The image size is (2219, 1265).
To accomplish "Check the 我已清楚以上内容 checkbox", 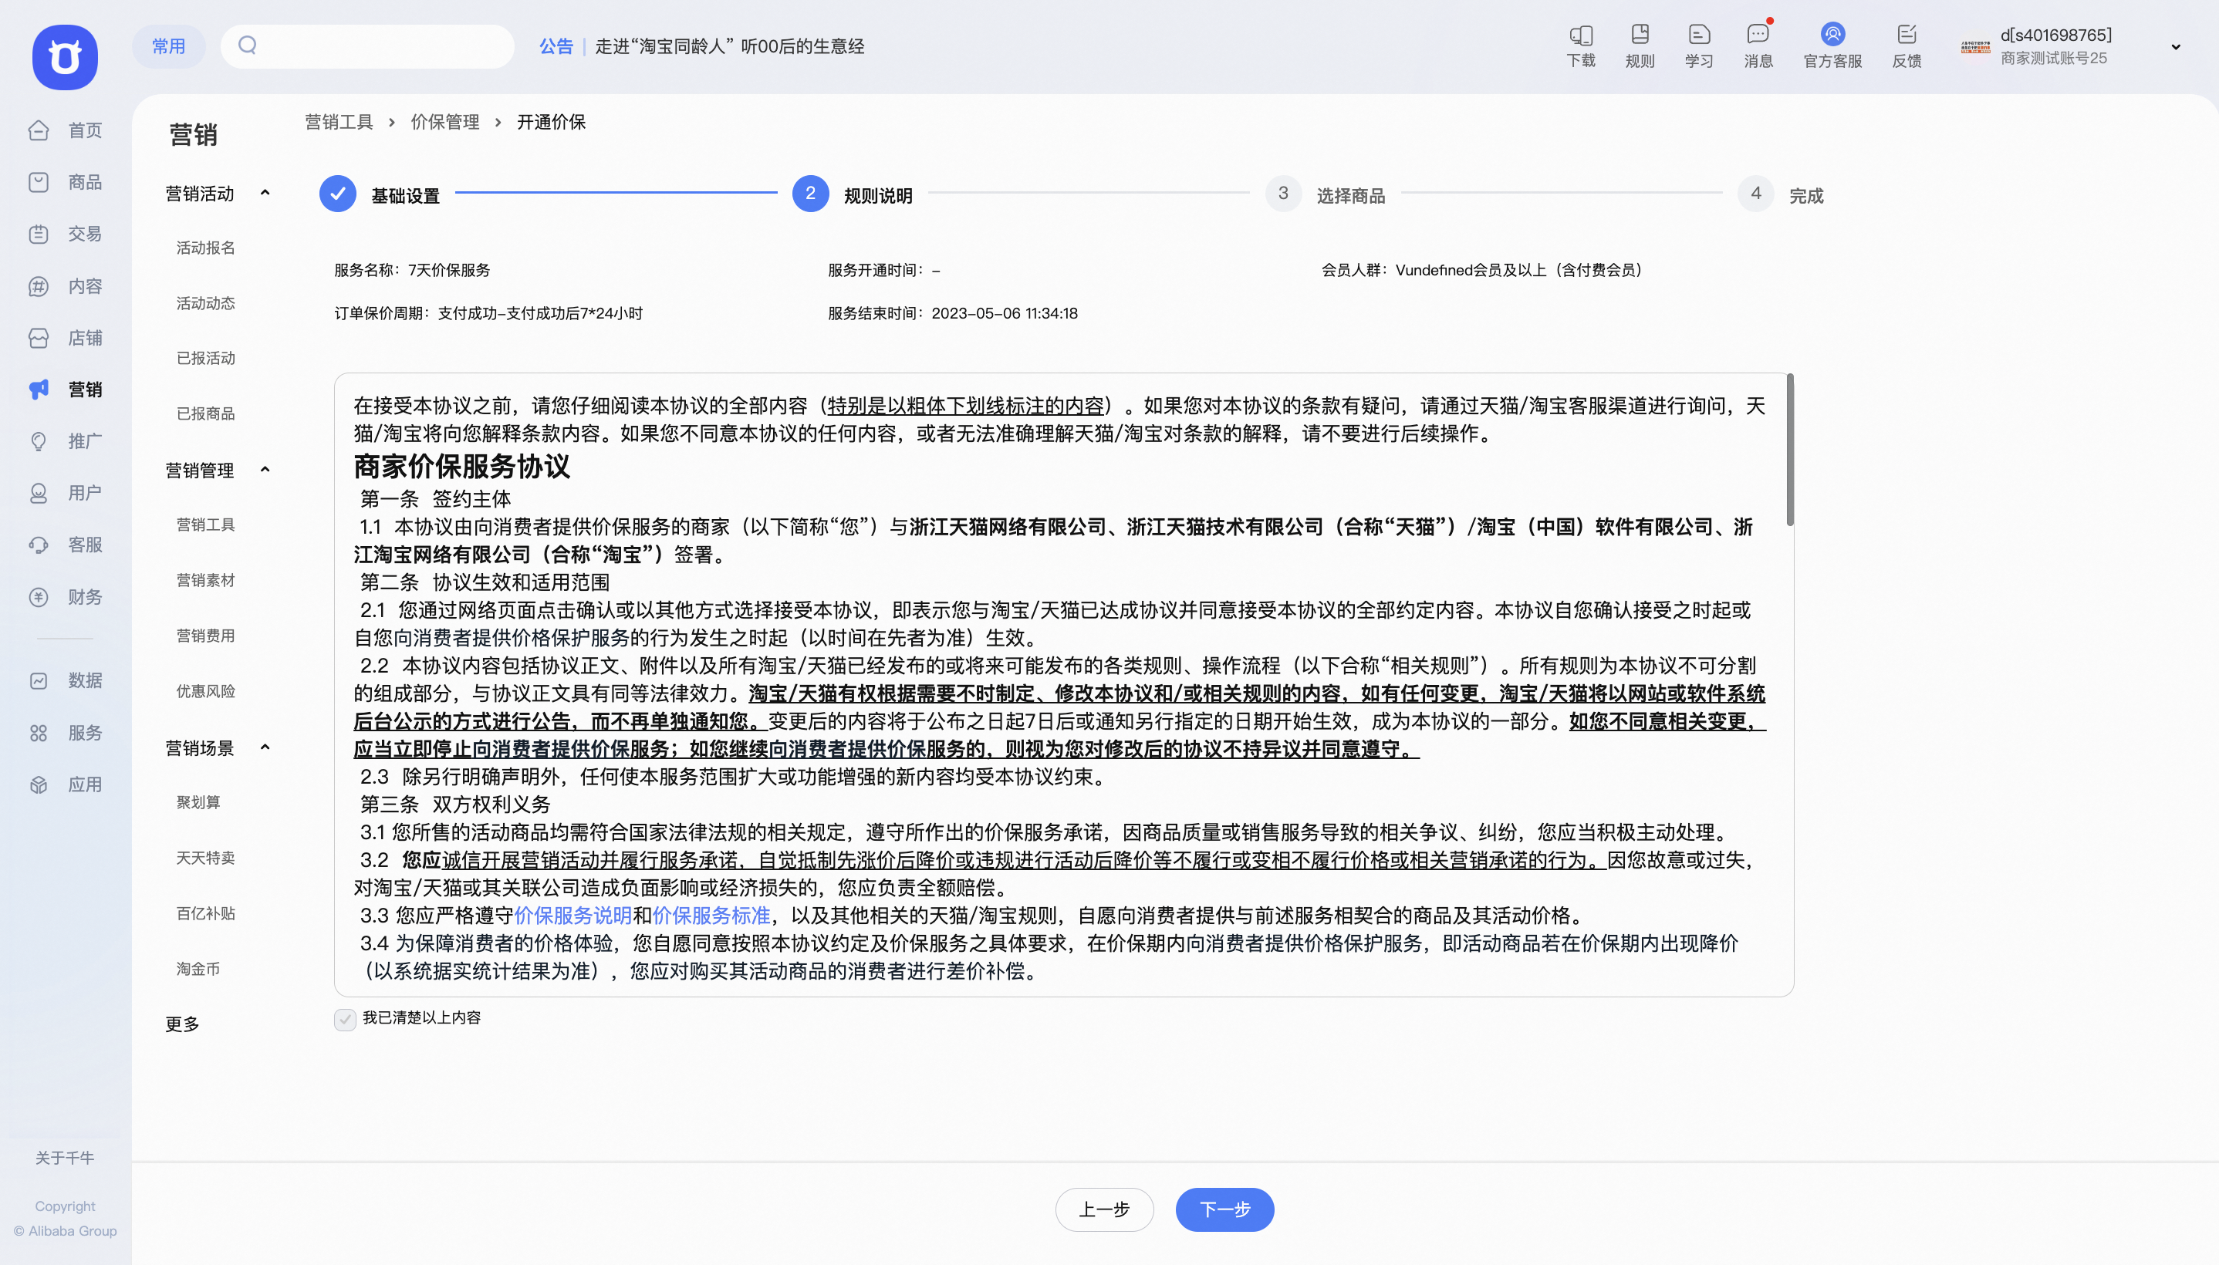I will pos(345,1019).
